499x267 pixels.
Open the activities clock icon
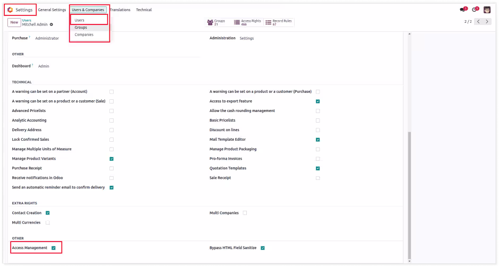pos(475,10)
